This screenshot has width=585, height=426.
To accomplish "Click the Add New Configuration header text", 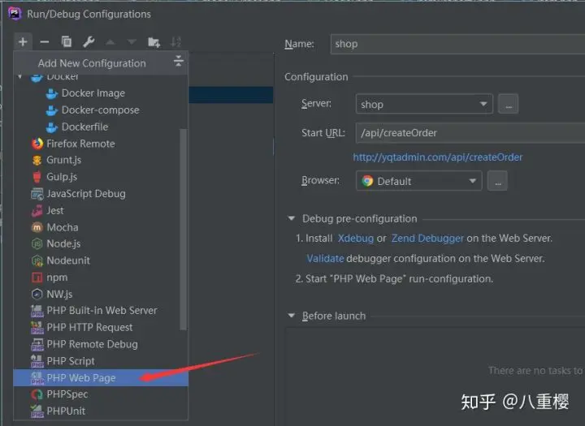I will point(92,63).
